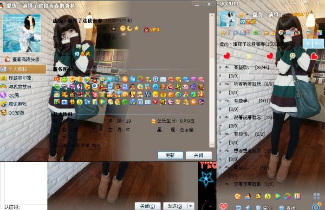Click the 更新 button
Screen dimensions: 325x210
pyautogui.click(x=170, y=155)
